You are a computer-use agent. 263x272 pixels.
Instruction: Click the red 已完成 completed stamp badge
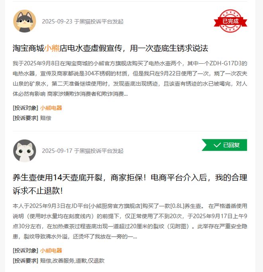tap(230, 21)
